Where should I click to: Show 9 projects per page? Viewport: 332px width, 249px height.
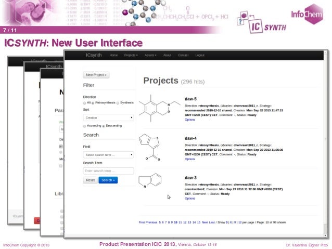click(x=235, y=222)
